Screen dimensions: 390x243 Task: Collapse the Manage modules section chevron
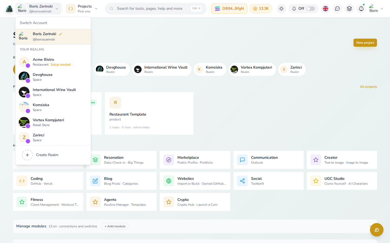[x=371, y=226]
